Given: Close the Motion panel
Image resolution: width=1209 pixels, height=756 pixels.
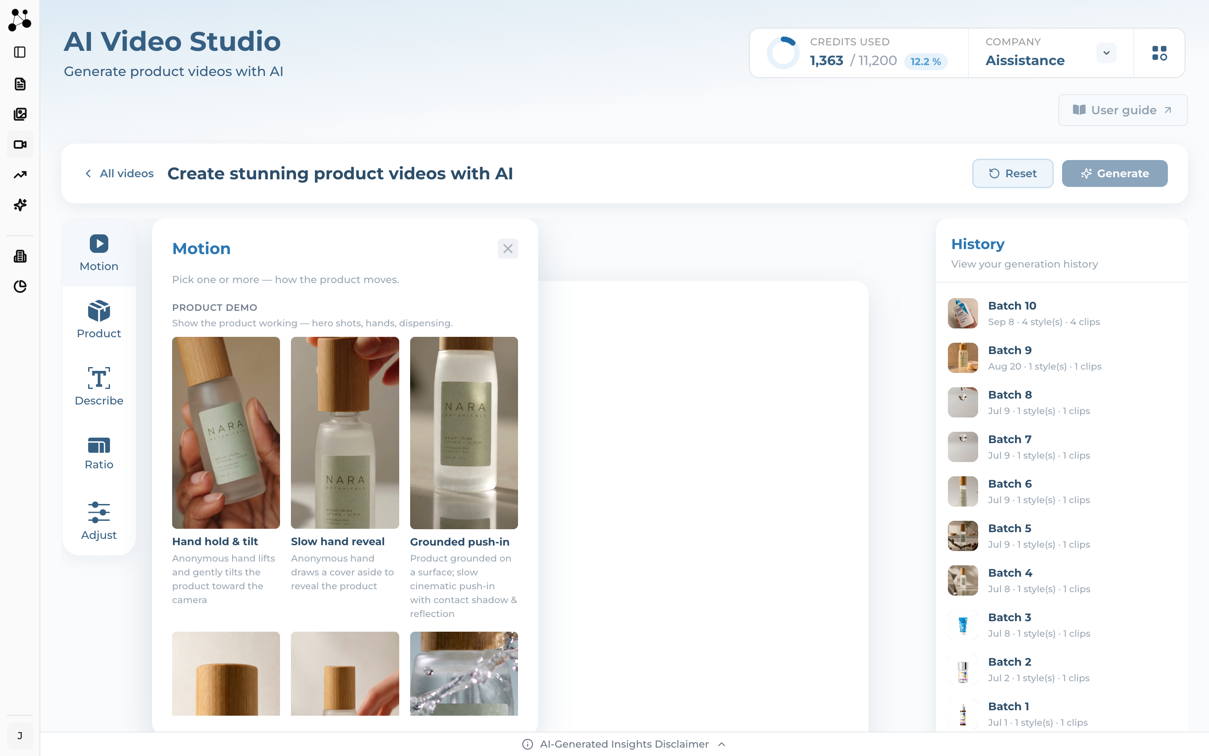Looking at the screenshot, I should pos(508,249).
